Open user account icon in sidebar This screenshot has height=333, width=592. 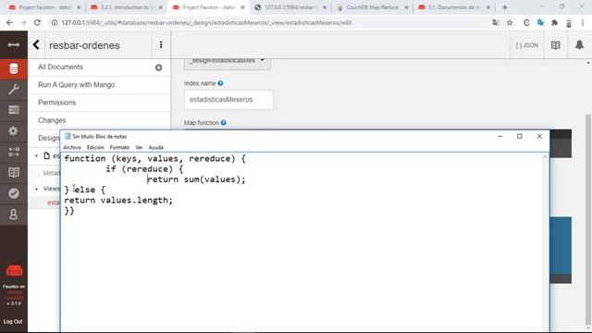click(x=14, y=215)
